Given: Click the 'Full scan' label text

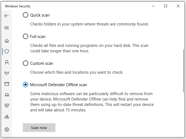Looking at the screenshot, I should 38,37.
